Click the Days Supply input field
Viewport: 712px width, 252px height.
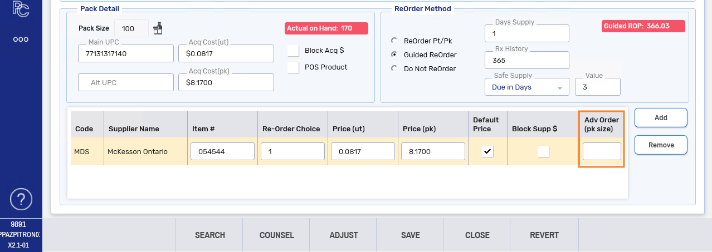(x=526, y=33)
